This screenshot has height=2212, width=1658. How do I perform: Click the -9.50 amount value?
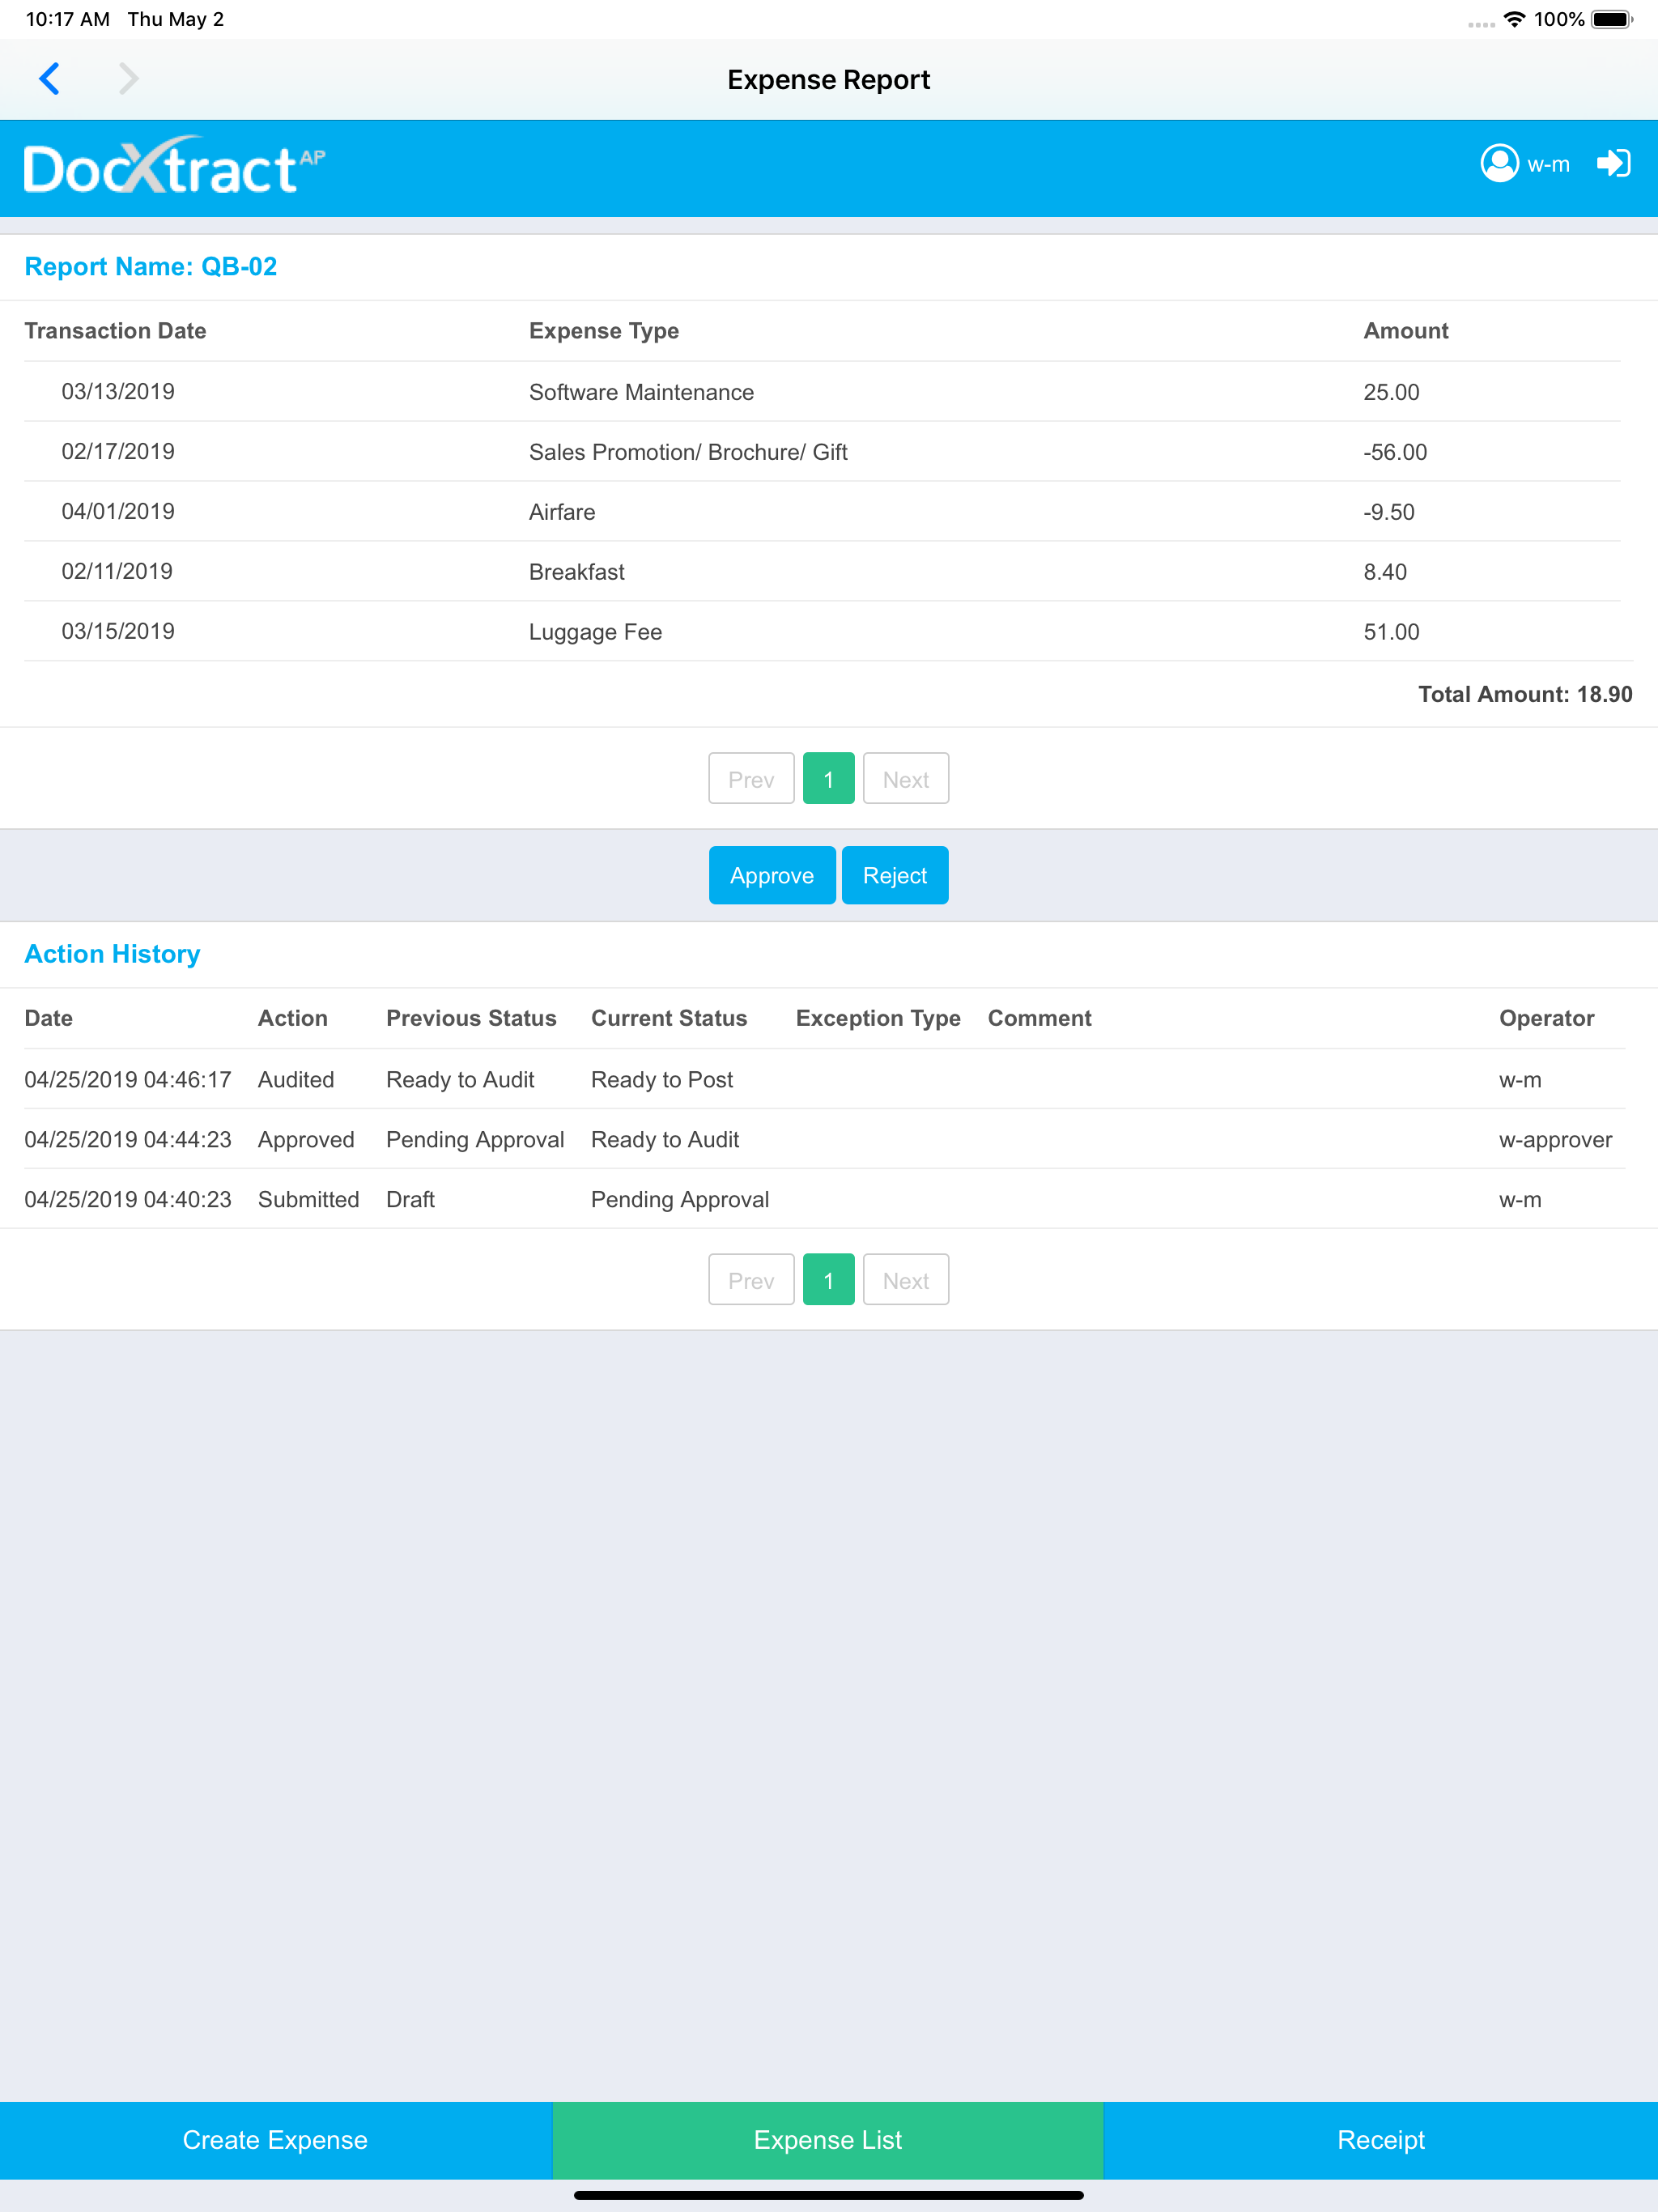[x=1389, y=512]
